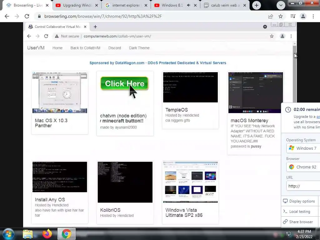Click the Not secure warning icon
This screenshot has height=240, width=320.
(57, 36)
